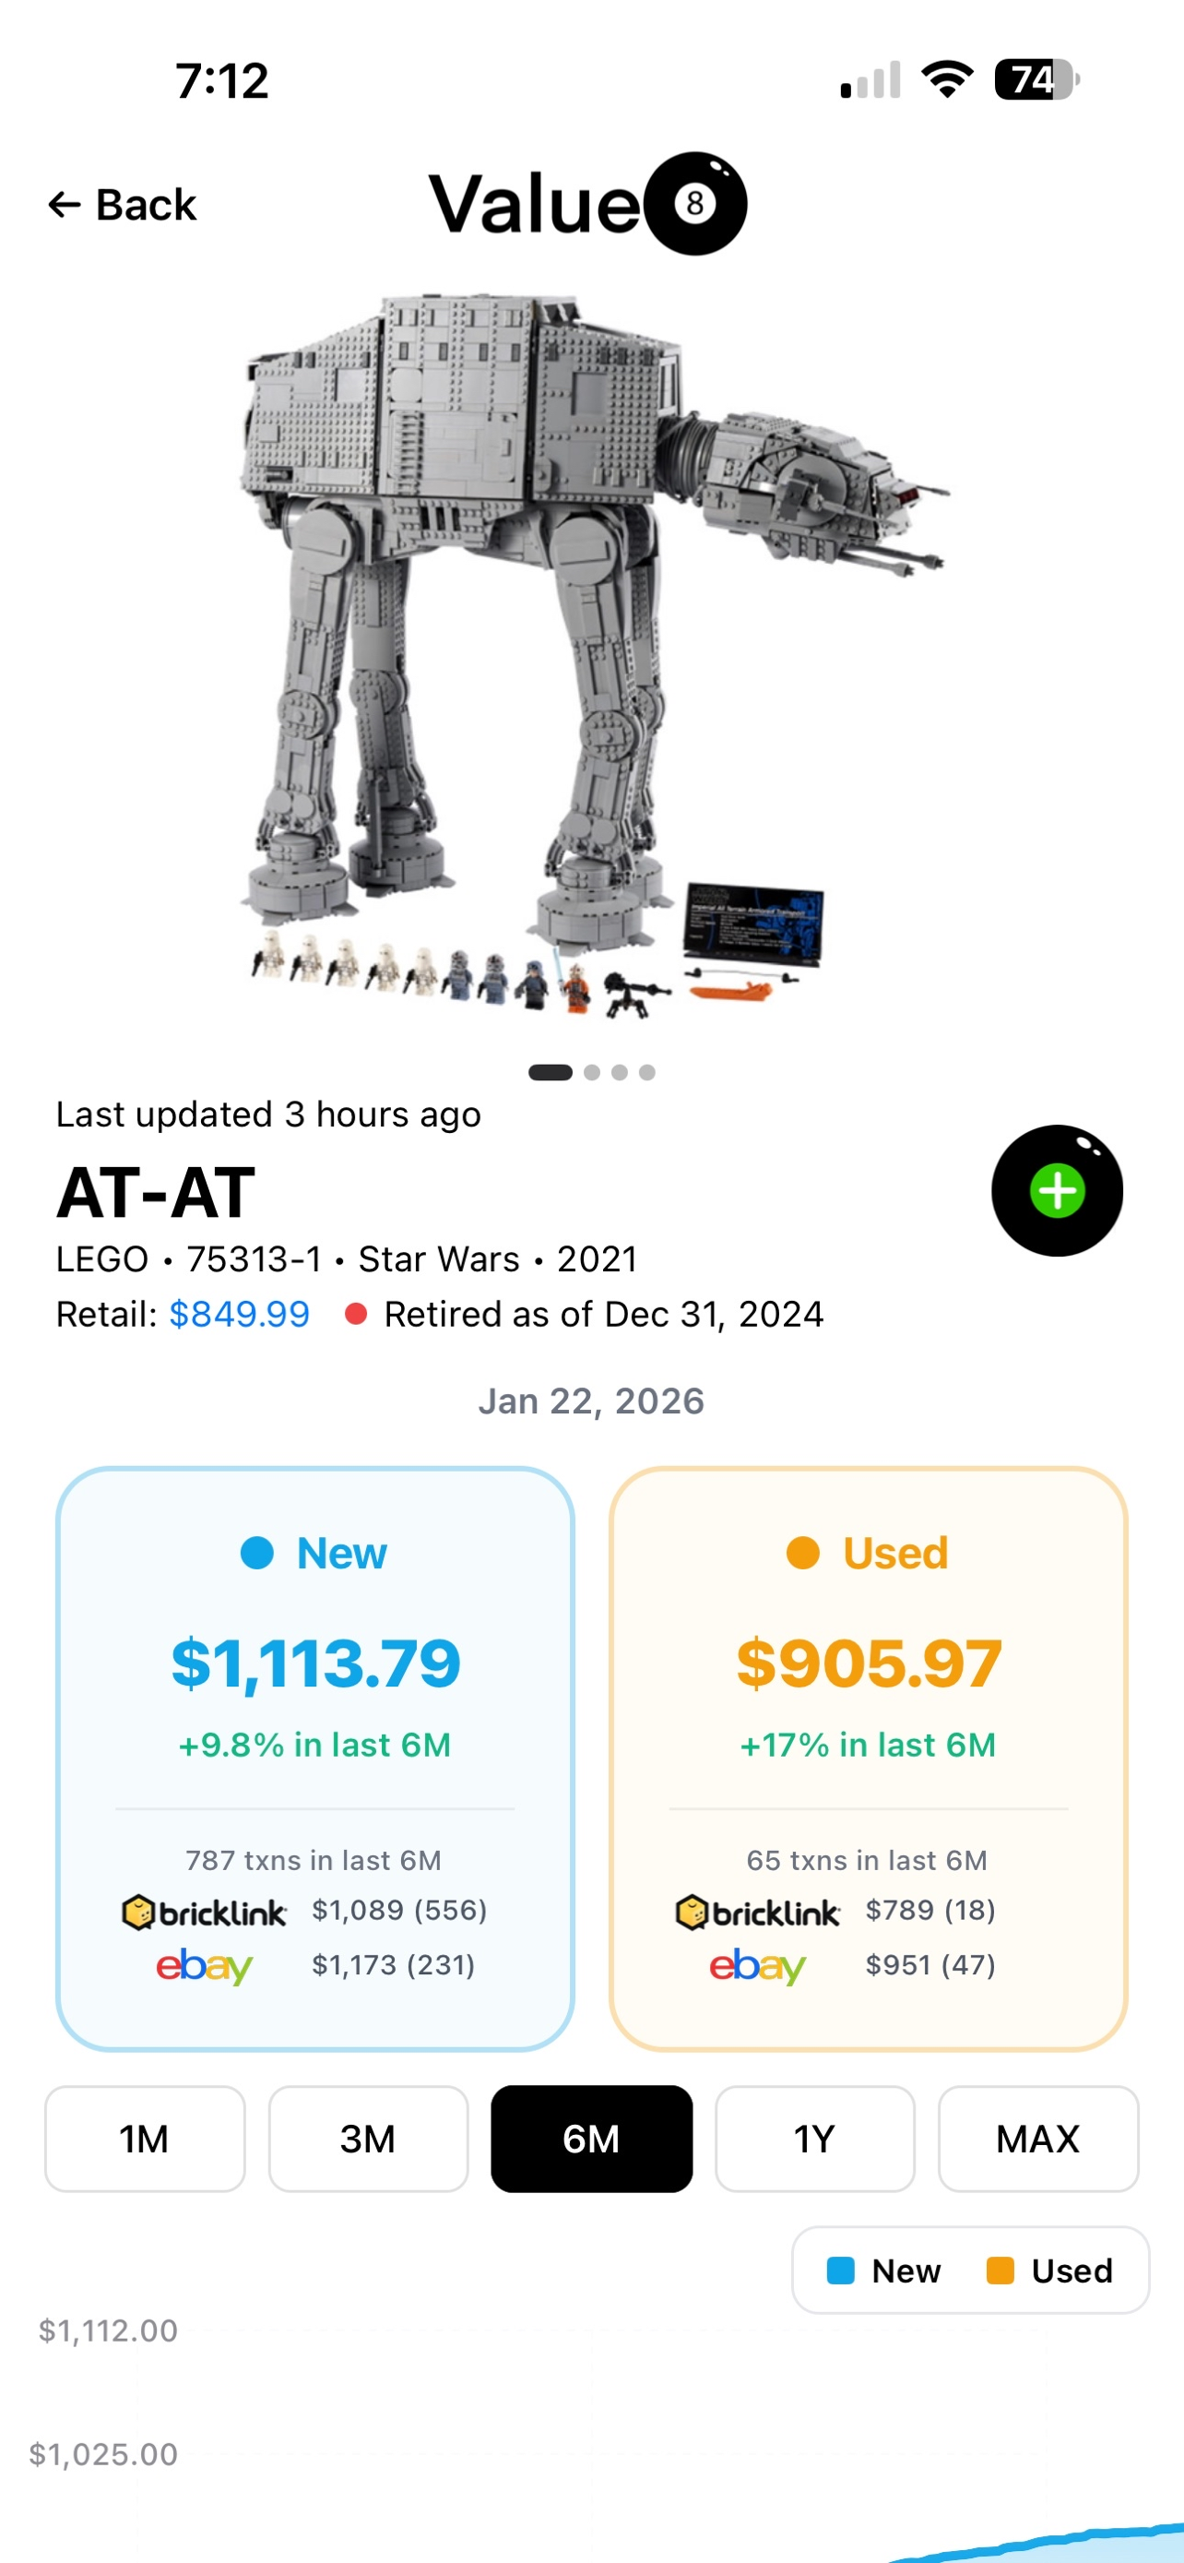Select the 6M time range
This screenshot has width=1184, height=2563.
(591, 2139)
